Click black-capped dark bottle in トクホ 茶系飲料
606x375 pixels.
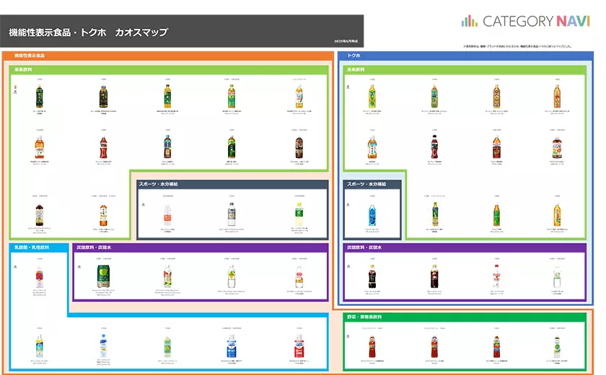[434, 147]
